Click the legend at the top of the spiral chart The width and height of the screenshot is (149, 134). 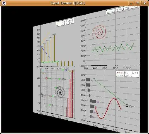tap(122, 9)
